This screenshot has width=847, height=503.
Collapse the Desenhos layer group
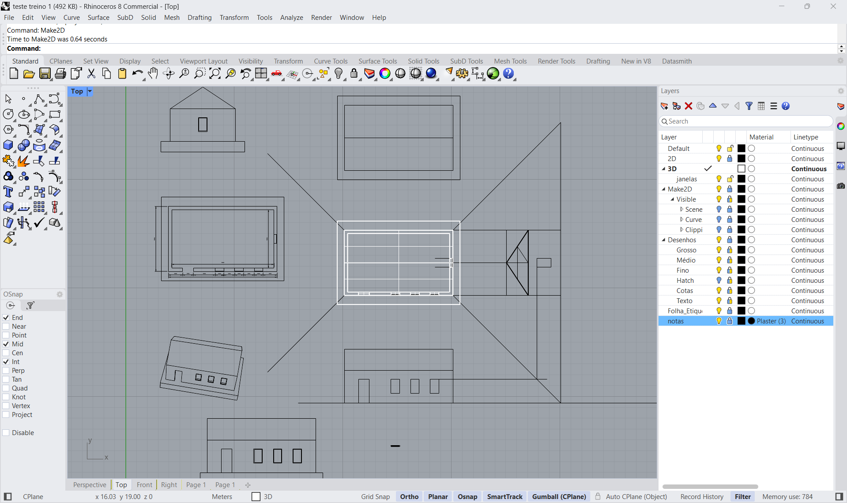pyautogui.click(x=663, y=240)
